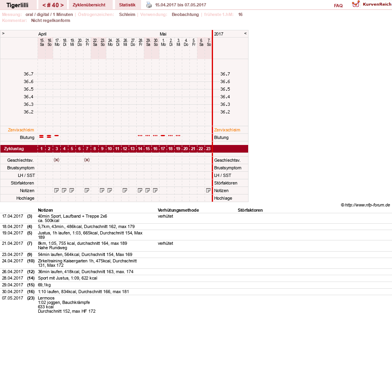
Task: Click the intercourse marker on cycle day 7
Action: (87, 160)
